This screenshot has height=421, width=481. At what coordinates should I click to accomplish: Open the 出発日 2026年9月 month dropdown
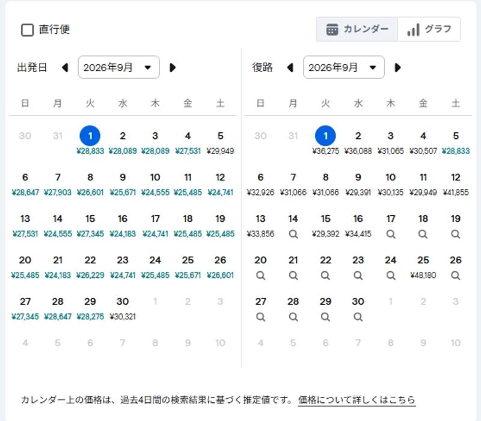coord(118,67)
